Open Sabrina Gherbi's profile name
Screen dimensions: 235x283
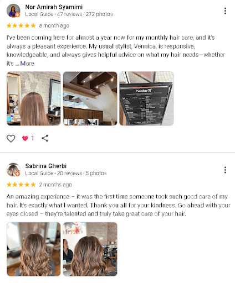46,166
